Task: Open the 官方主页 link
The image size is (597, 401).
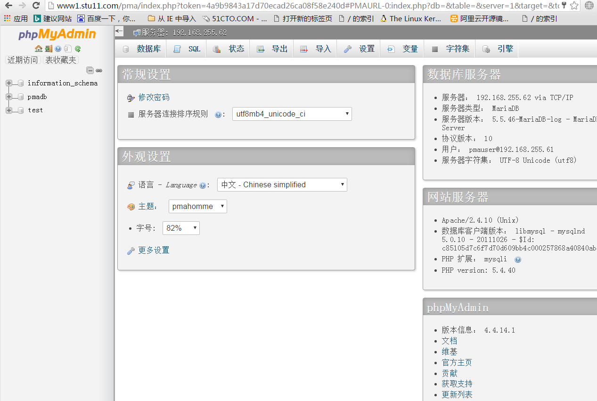Action: [x=457, y=362]
